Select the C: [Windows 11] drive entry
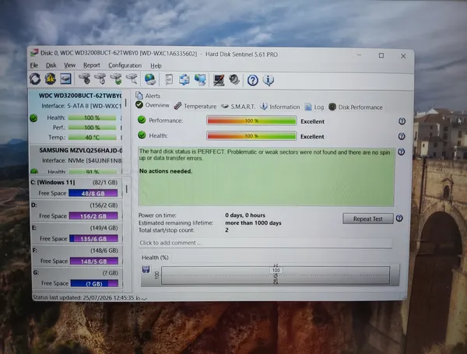The width and height of the screenshot is (467, 354). tap(75, 188)
